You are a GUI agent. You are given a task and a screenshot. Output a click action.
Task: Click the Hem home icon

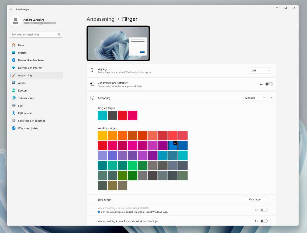[14, 45]
